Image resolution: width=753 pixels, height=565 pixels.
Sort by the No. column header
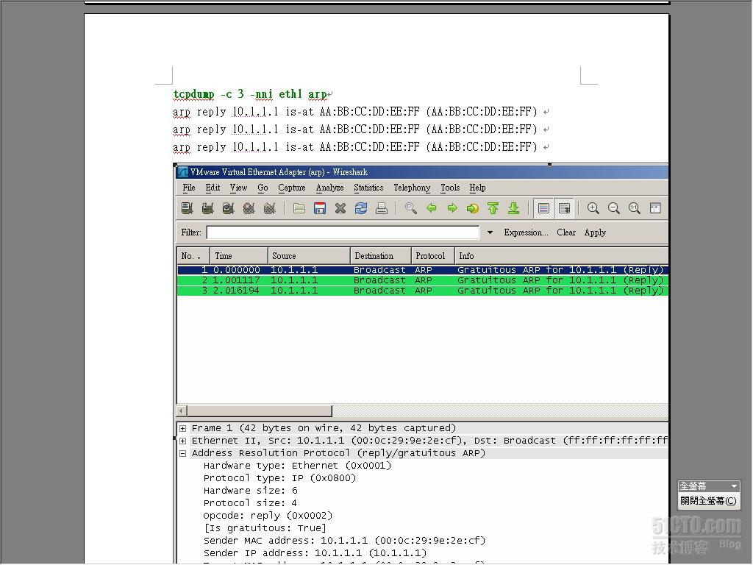(x=193, y=256)
